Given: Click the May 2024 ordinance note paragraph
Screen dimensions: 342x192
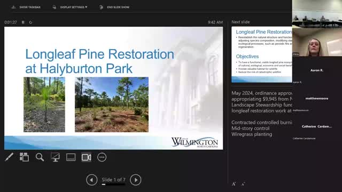Looking at the screenshot, I should coord(262,102).
